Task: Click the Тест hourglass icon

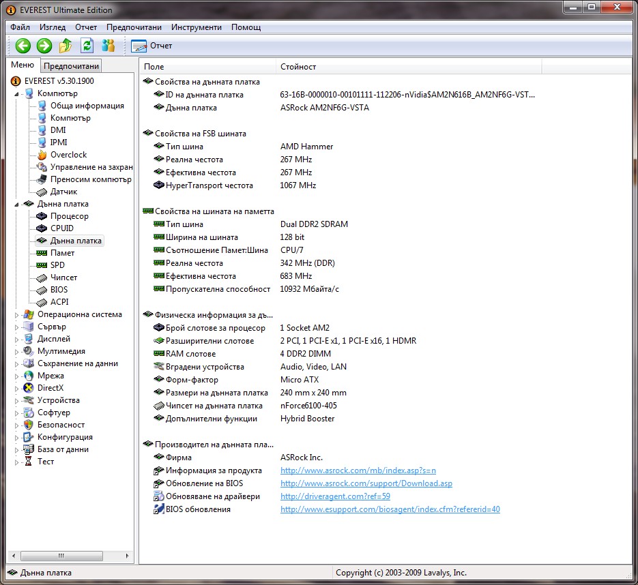Action: pyautogui.click(x=29, y=462)
